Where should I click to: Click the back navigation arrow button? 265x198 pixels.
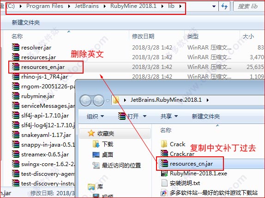coord(86,100)
